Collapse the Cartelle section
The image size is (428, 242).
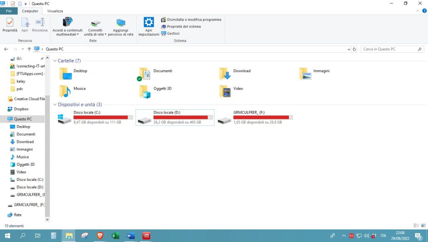click(x=55, y=60)
